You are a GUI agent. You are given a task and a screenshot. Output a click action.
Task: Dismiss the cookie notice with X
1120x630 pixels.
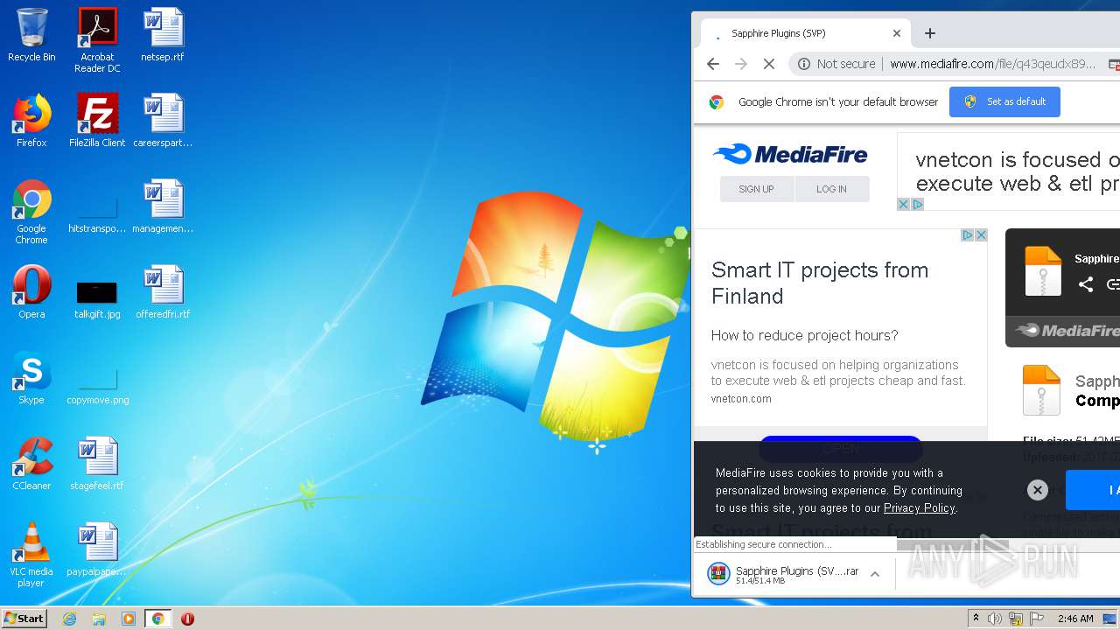[1037, 490]
